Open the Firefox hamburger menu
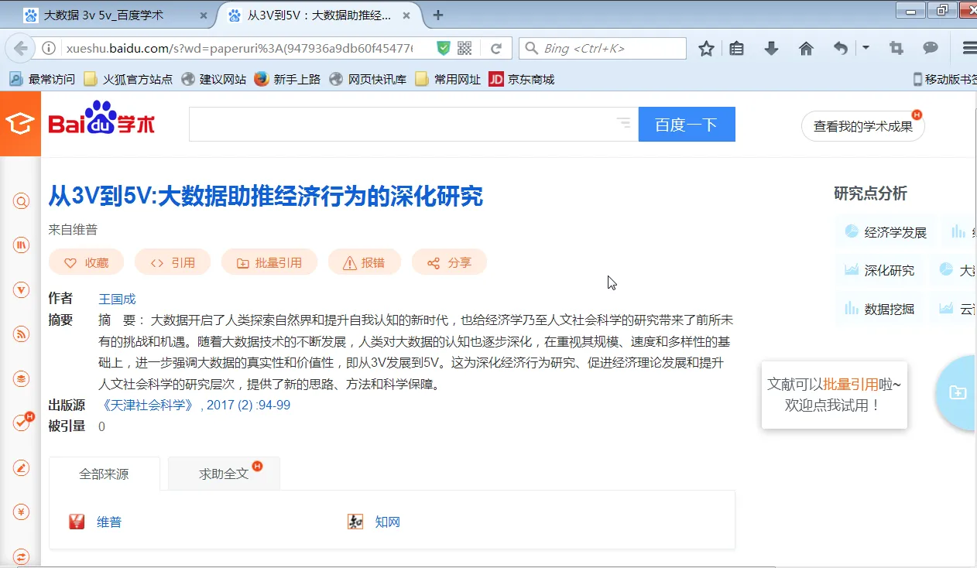 (968, 49)
